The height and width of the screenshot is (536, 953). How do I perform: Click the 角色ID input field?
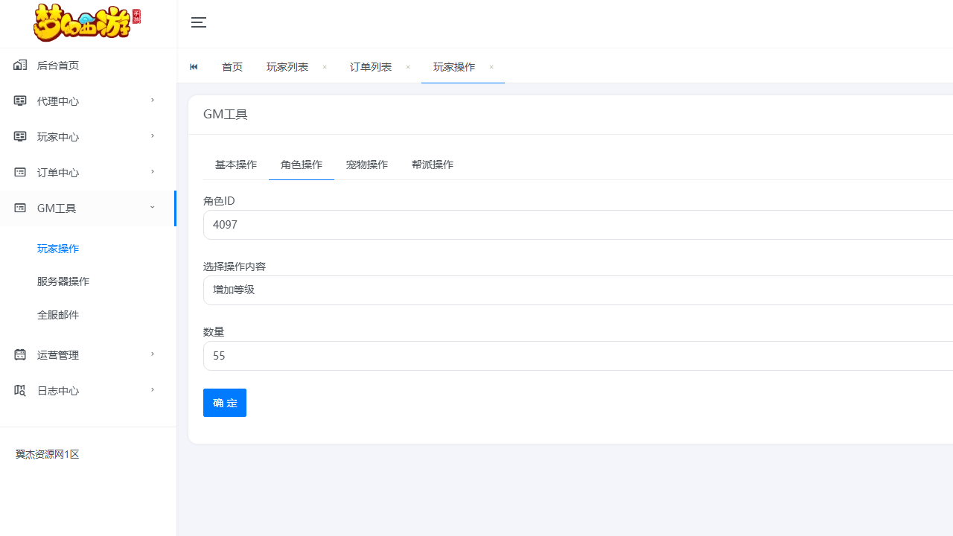(578, 225)
